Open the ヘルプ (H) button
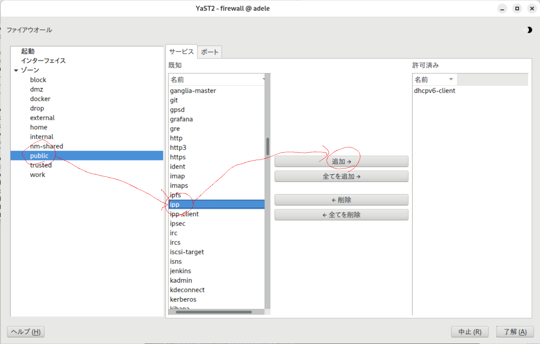The image size is (540, 344). tap(26, 332)
